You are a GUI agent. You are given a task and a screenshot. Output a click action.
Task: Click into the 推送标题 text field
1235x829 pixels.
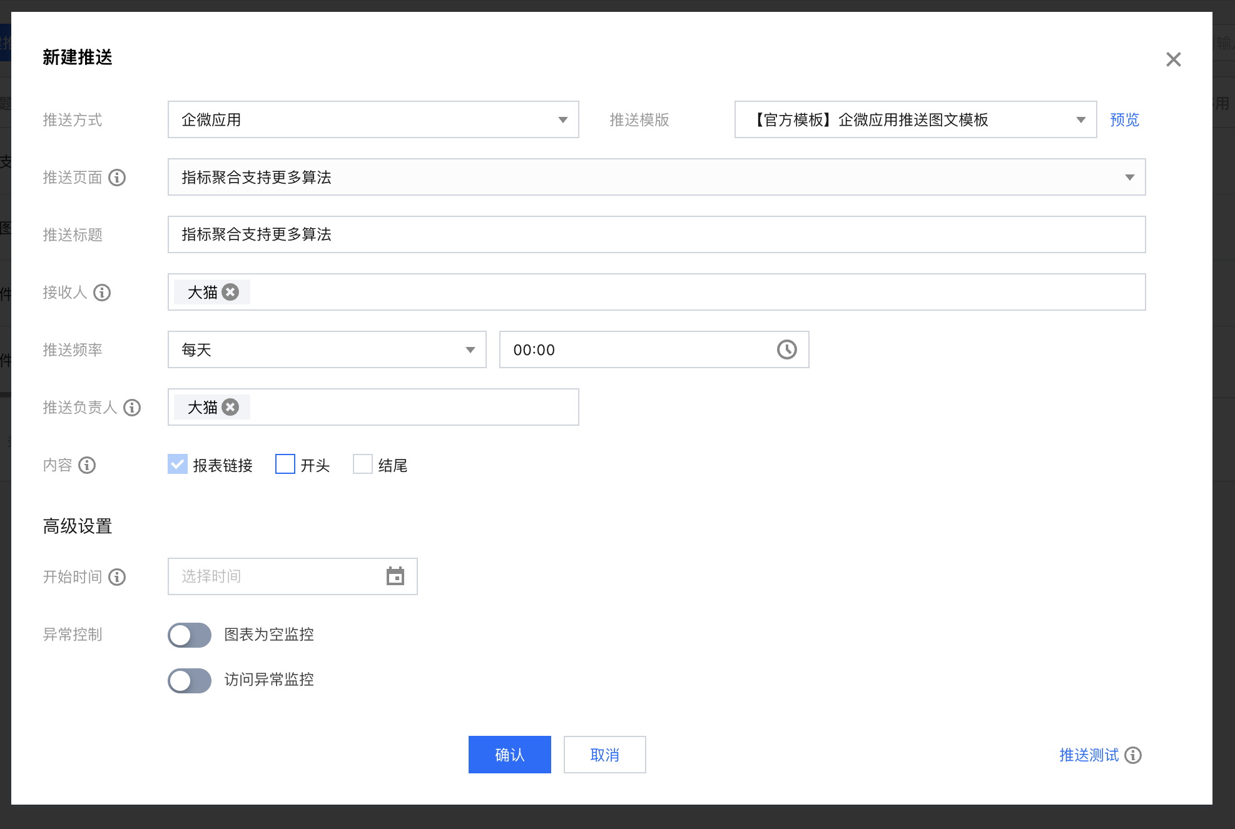[656, 234]
